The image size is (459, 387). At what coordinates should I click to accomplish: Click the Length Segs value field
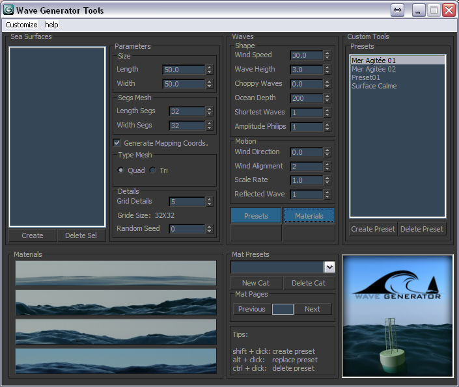tap(187, 111)
